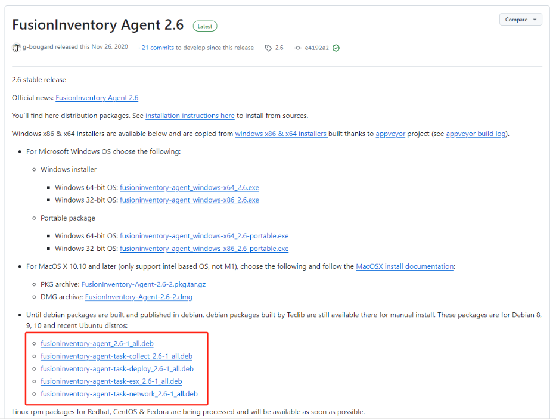The width and height of the screenshot is (556, 419).
Task: Click the 'Portable package' list item text
Action: (68, 218)
